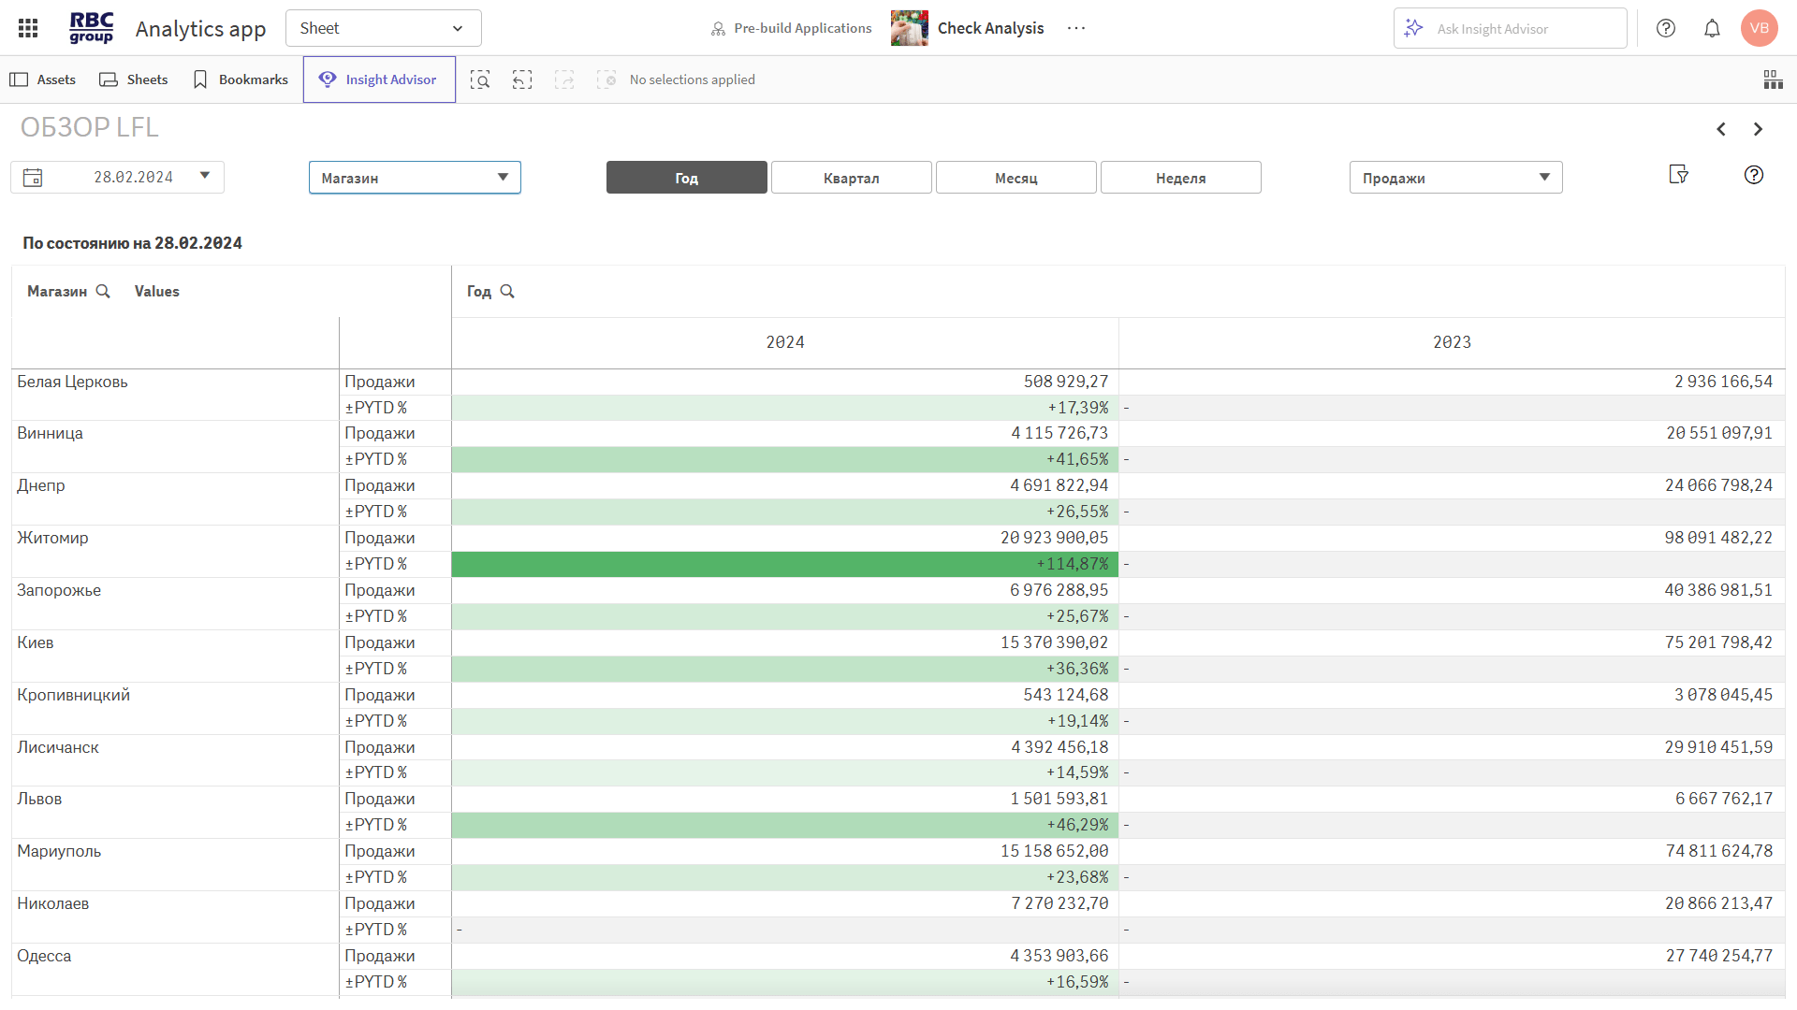Click the step back selections icon
Screen dimensions: 1797x1010
[x=522, y=79]
